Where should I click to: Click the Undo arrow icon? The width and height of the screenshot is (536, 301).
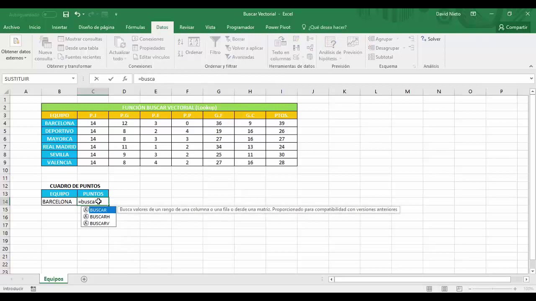point(77,14)
